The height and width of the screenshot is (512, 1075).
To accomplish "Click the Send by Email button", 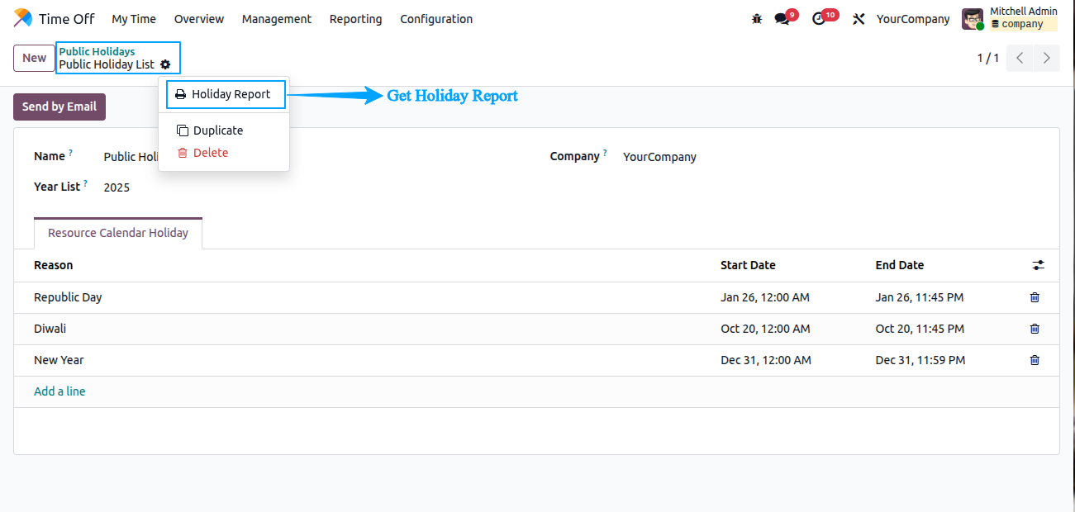I will [59, 106].
